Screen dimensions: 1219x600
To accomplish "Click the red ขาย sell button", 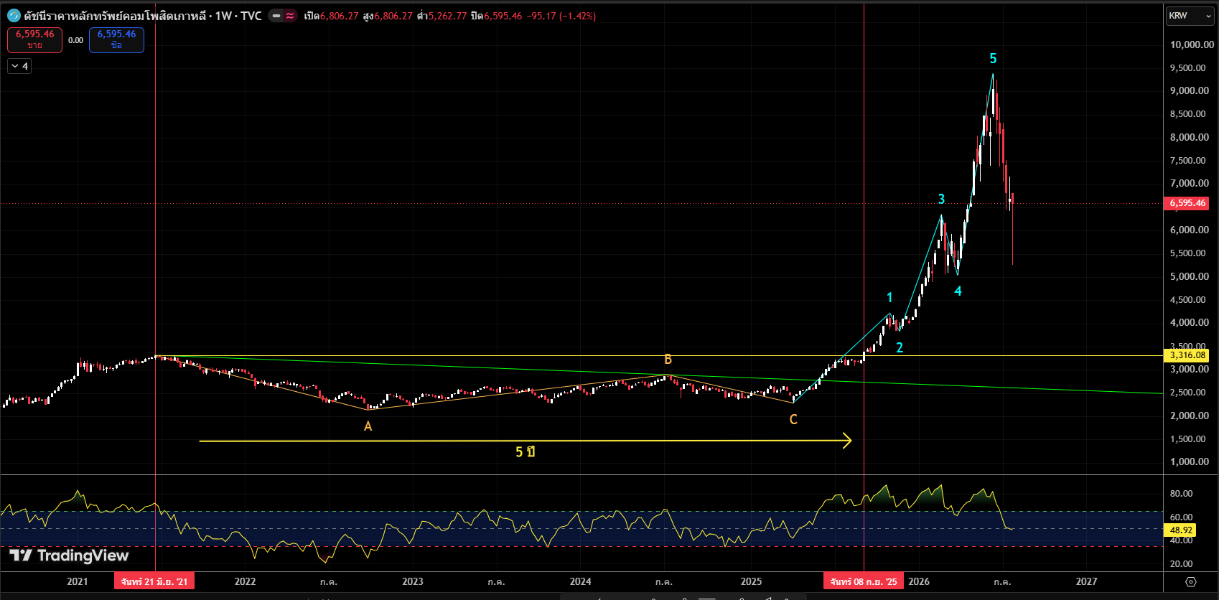I will pos(34,39).
